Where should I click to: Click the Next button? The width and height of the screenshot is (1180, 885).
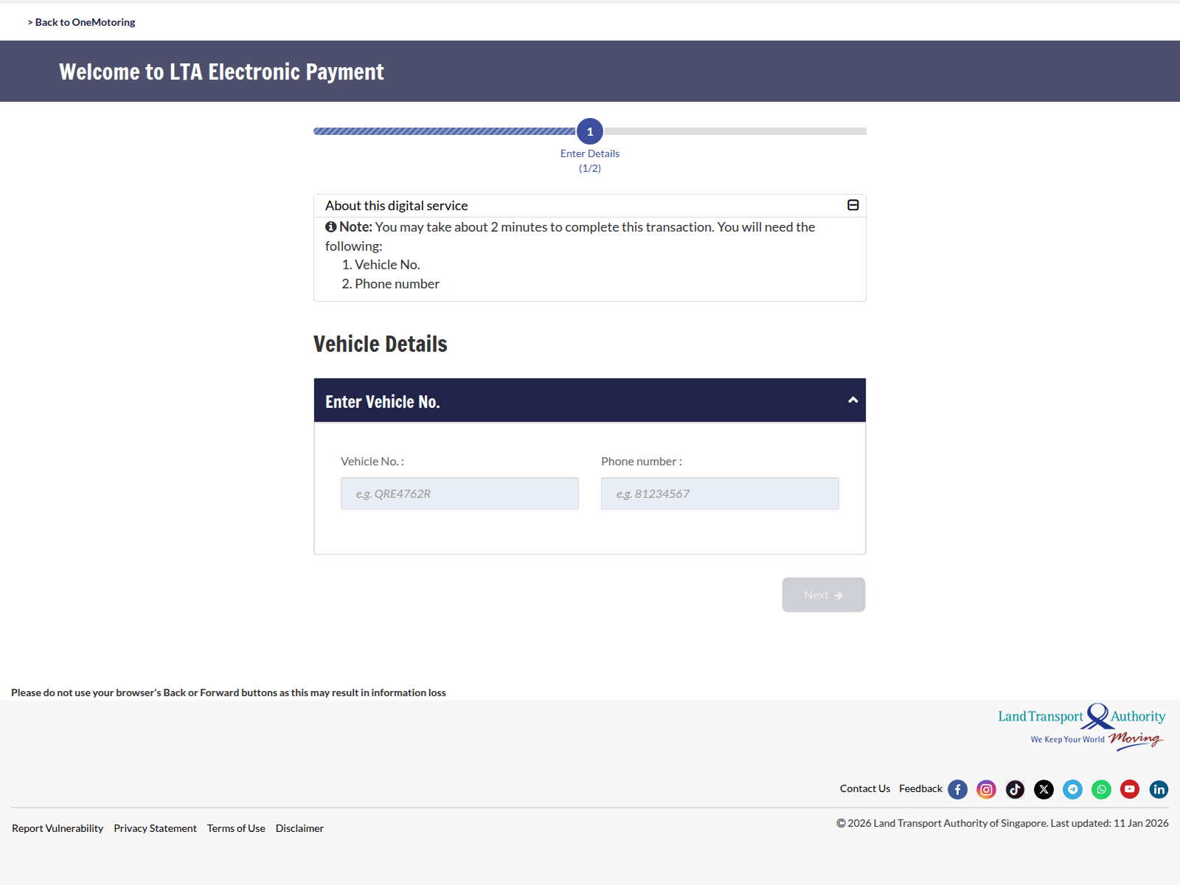point(824,594)
